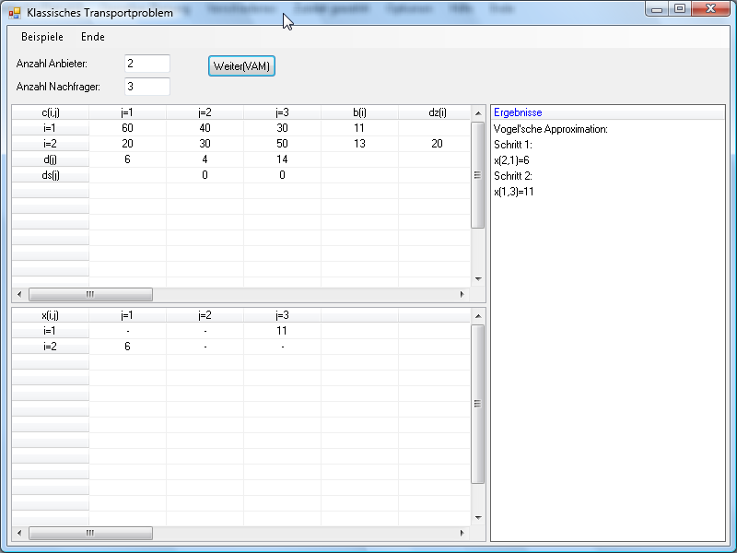Select the dz(i) column header
737x553 pixels.
click(437, 112)
